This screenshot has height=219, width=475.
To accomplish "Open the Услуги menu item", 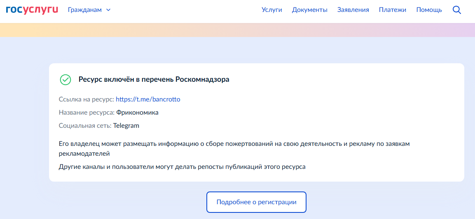I will click(271, 10).
